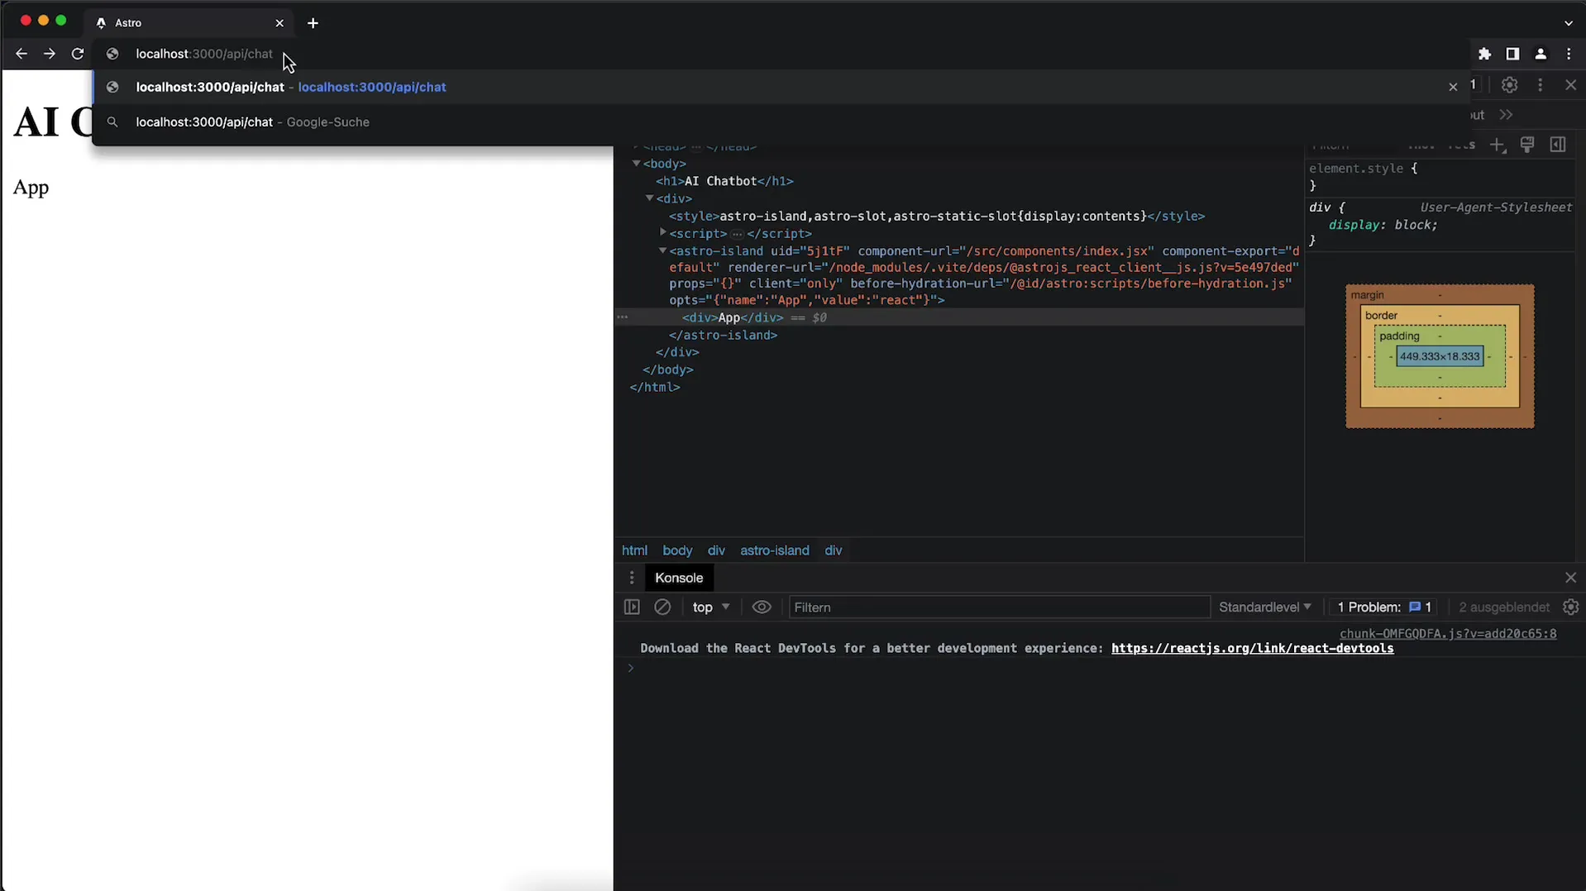Expand collapsed script content ellipsis
The height and width of the screenshot is (891, 1586).
click(737, 234)
